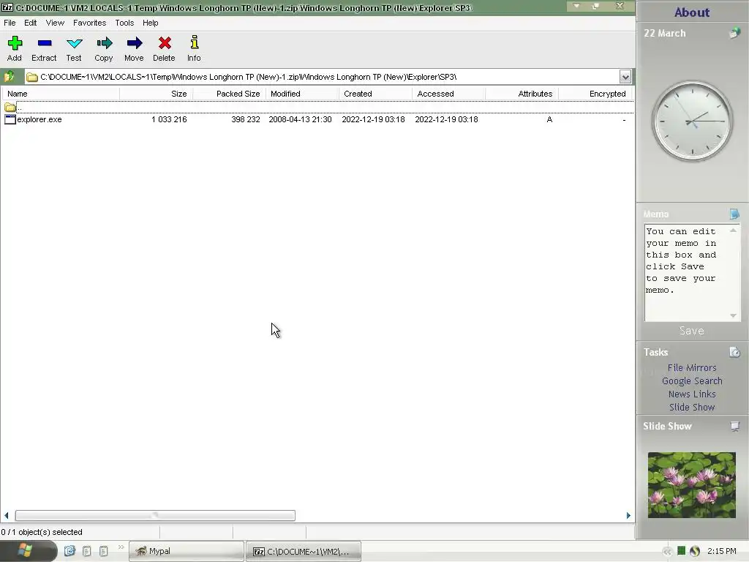Click the green Add toolbar icon
The image size is (749, 562).
15,43
